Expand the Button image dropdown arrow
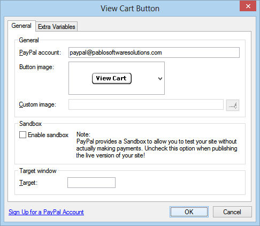The image size is (260, 226). (160, 78)
